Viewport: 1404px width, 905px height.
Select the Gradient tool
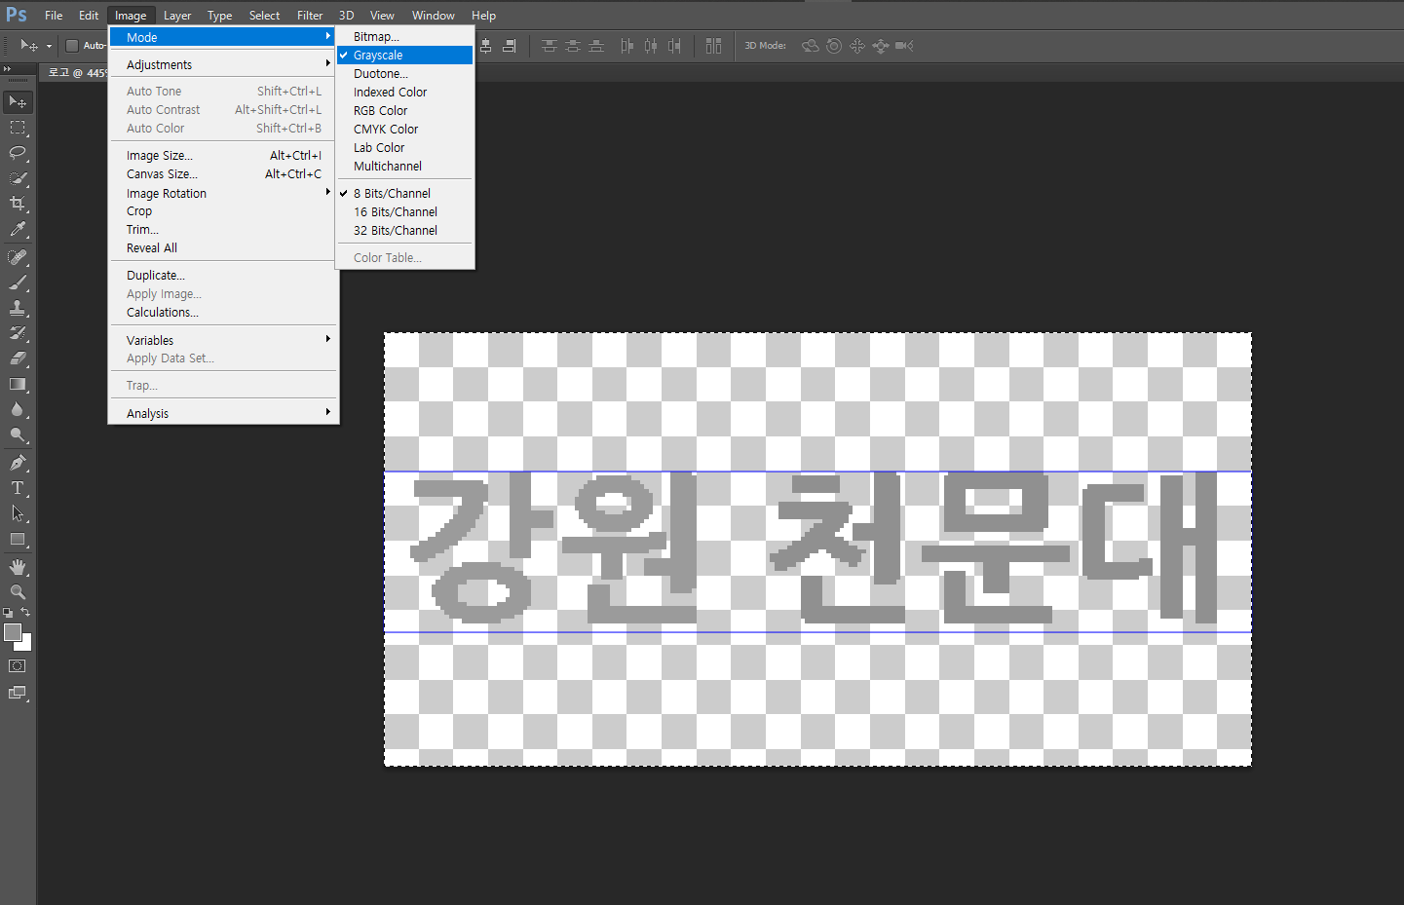tap(18, 384)
